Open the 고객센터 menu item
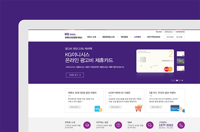200x132 pixels. tap(137, 37)
